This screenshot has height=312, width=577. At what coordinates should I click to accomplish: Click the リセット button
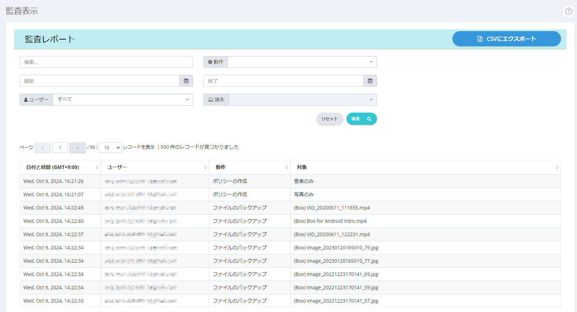(x=330, y=119)
